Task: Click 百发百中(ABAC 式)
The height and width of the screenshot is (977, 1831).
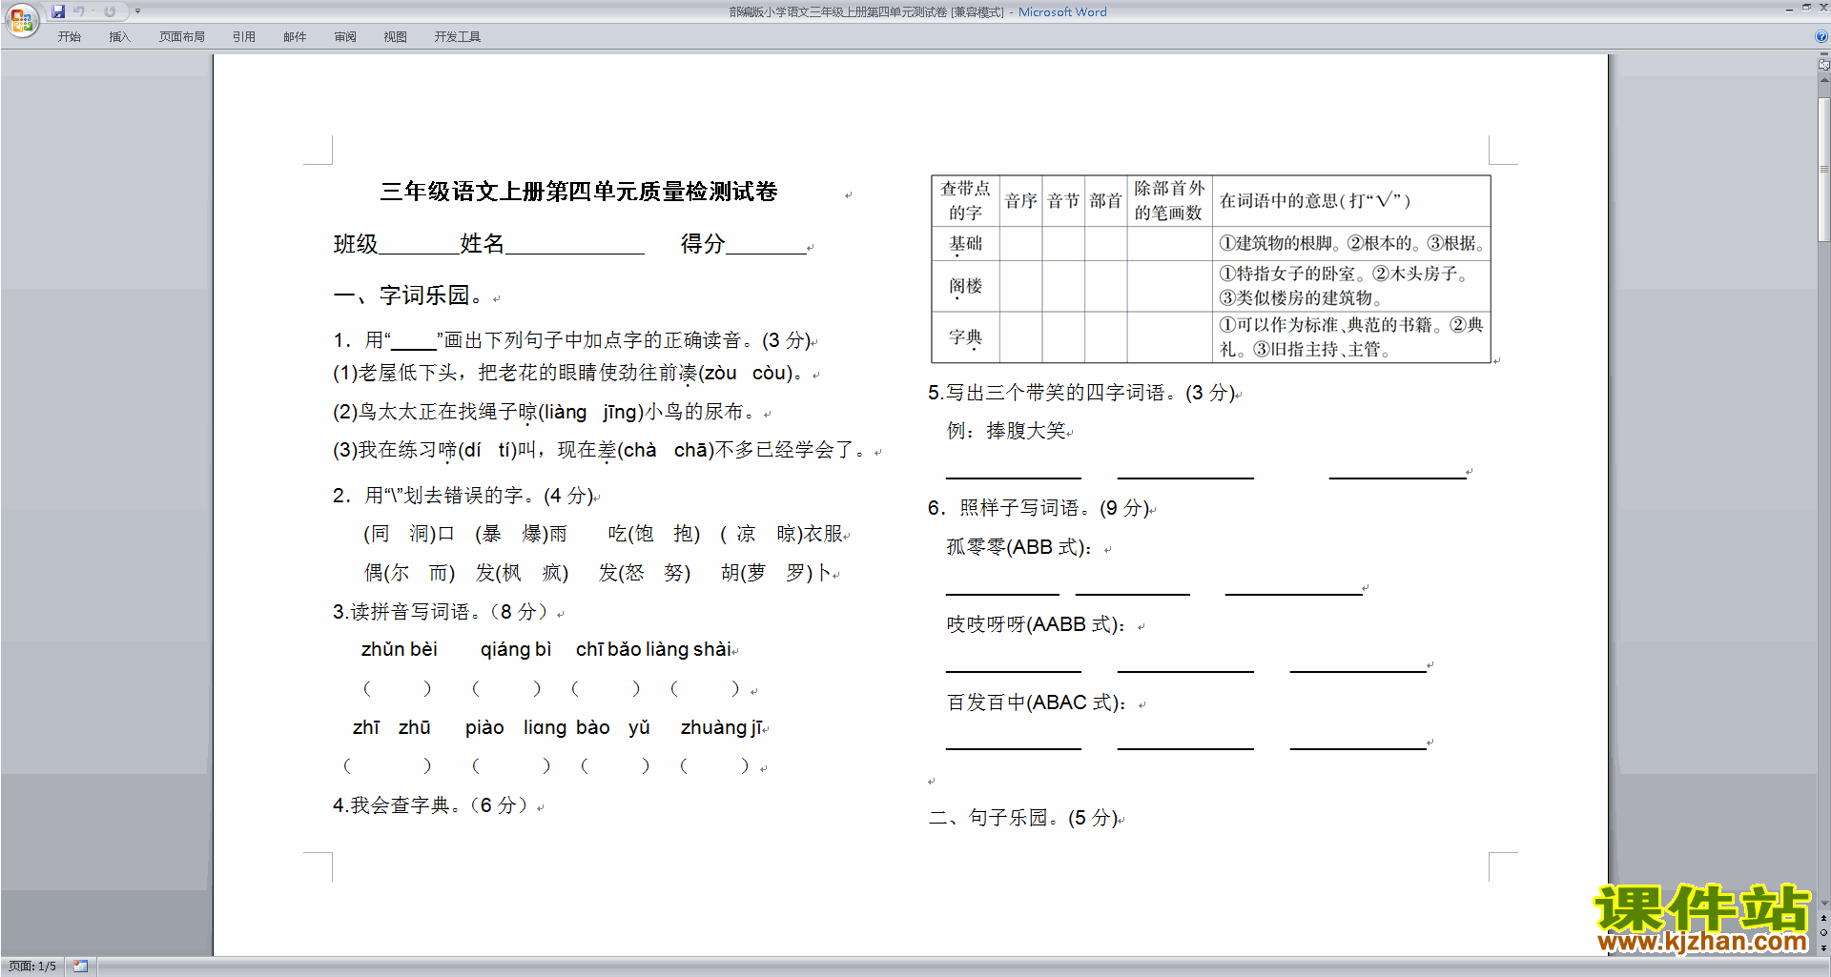Action: click(1037, 702)
